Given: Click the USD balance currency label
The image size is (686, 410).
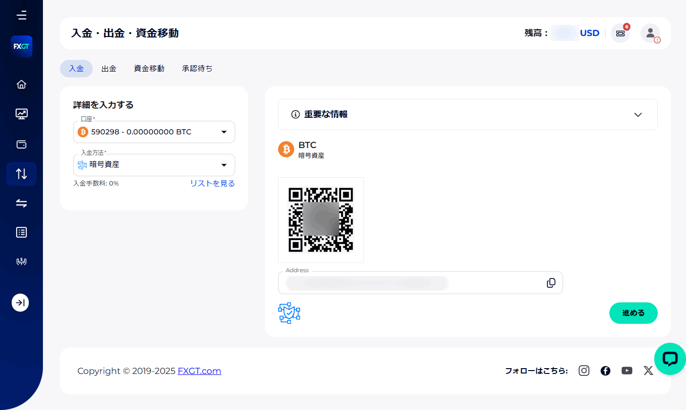Looking at the screenshot, I should (589, 33).
